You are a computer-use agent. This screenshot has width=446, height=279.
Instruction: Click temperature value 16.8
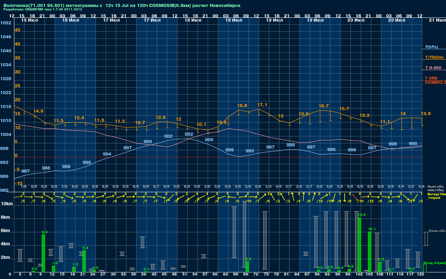(242, 106)
